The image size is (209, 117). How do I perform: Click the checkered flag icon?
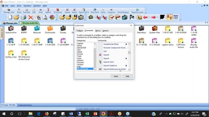pos(132,17)
